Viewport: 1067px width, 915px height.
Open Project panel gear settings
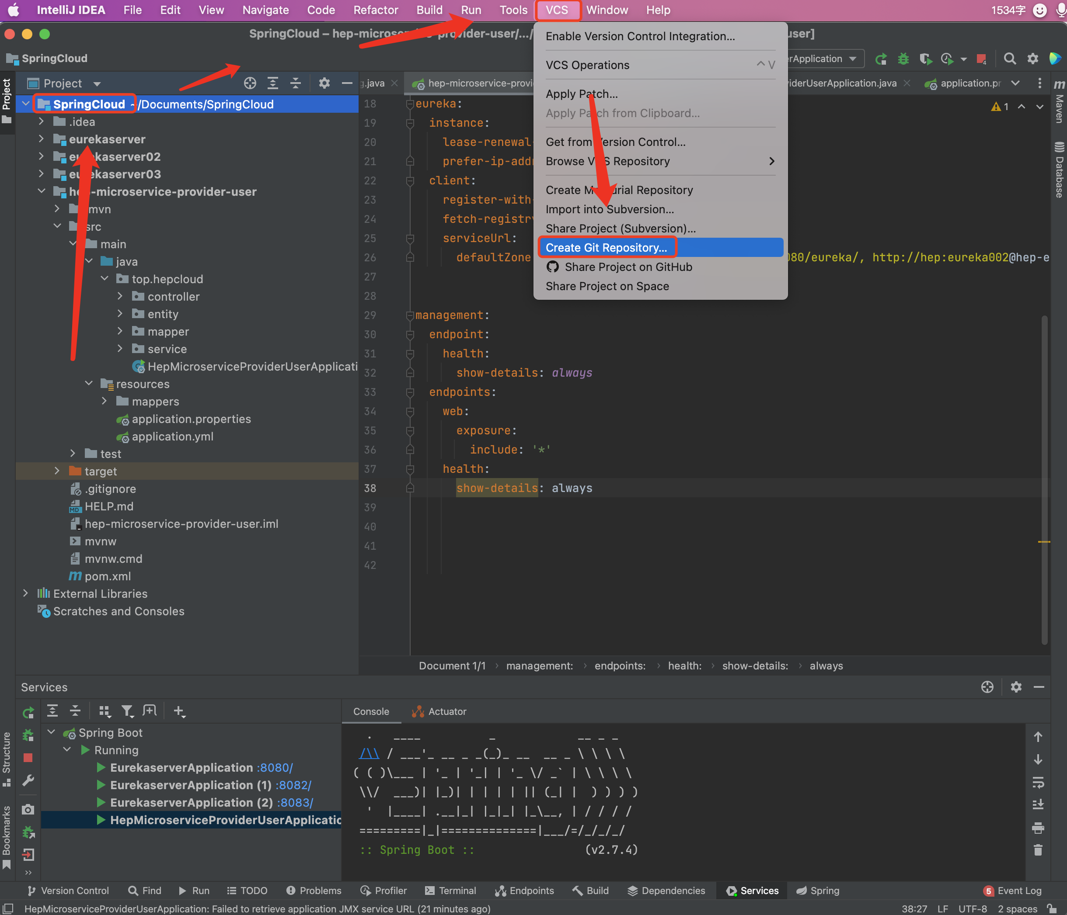(324, 83)
